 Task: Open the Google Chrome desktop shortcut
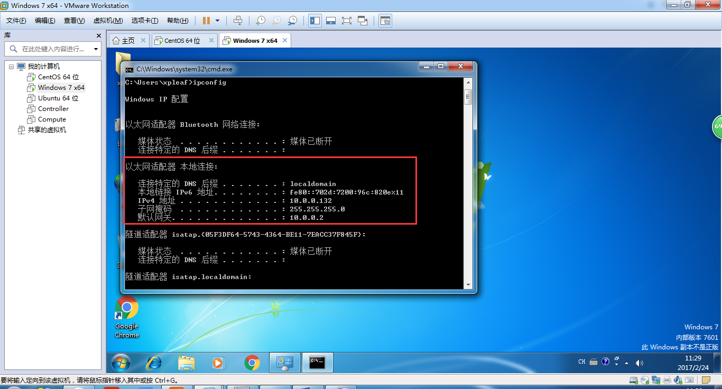[x=127, y=317]
